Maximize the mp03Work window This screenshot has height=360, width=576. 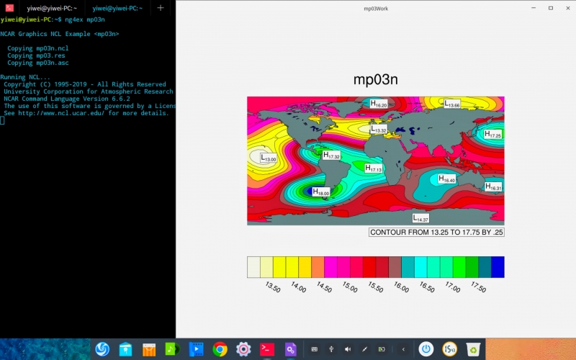[x=550, y=8]
